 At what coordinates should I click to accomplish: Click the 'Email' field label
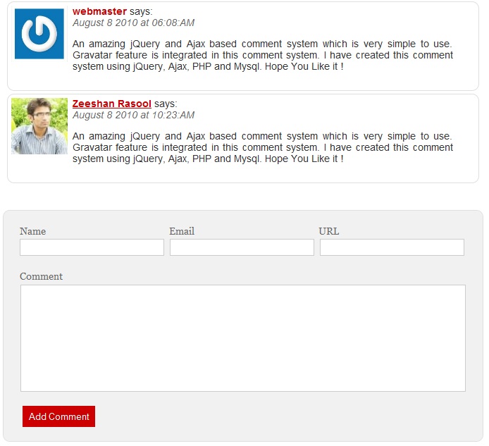click(x=182, y=231)
